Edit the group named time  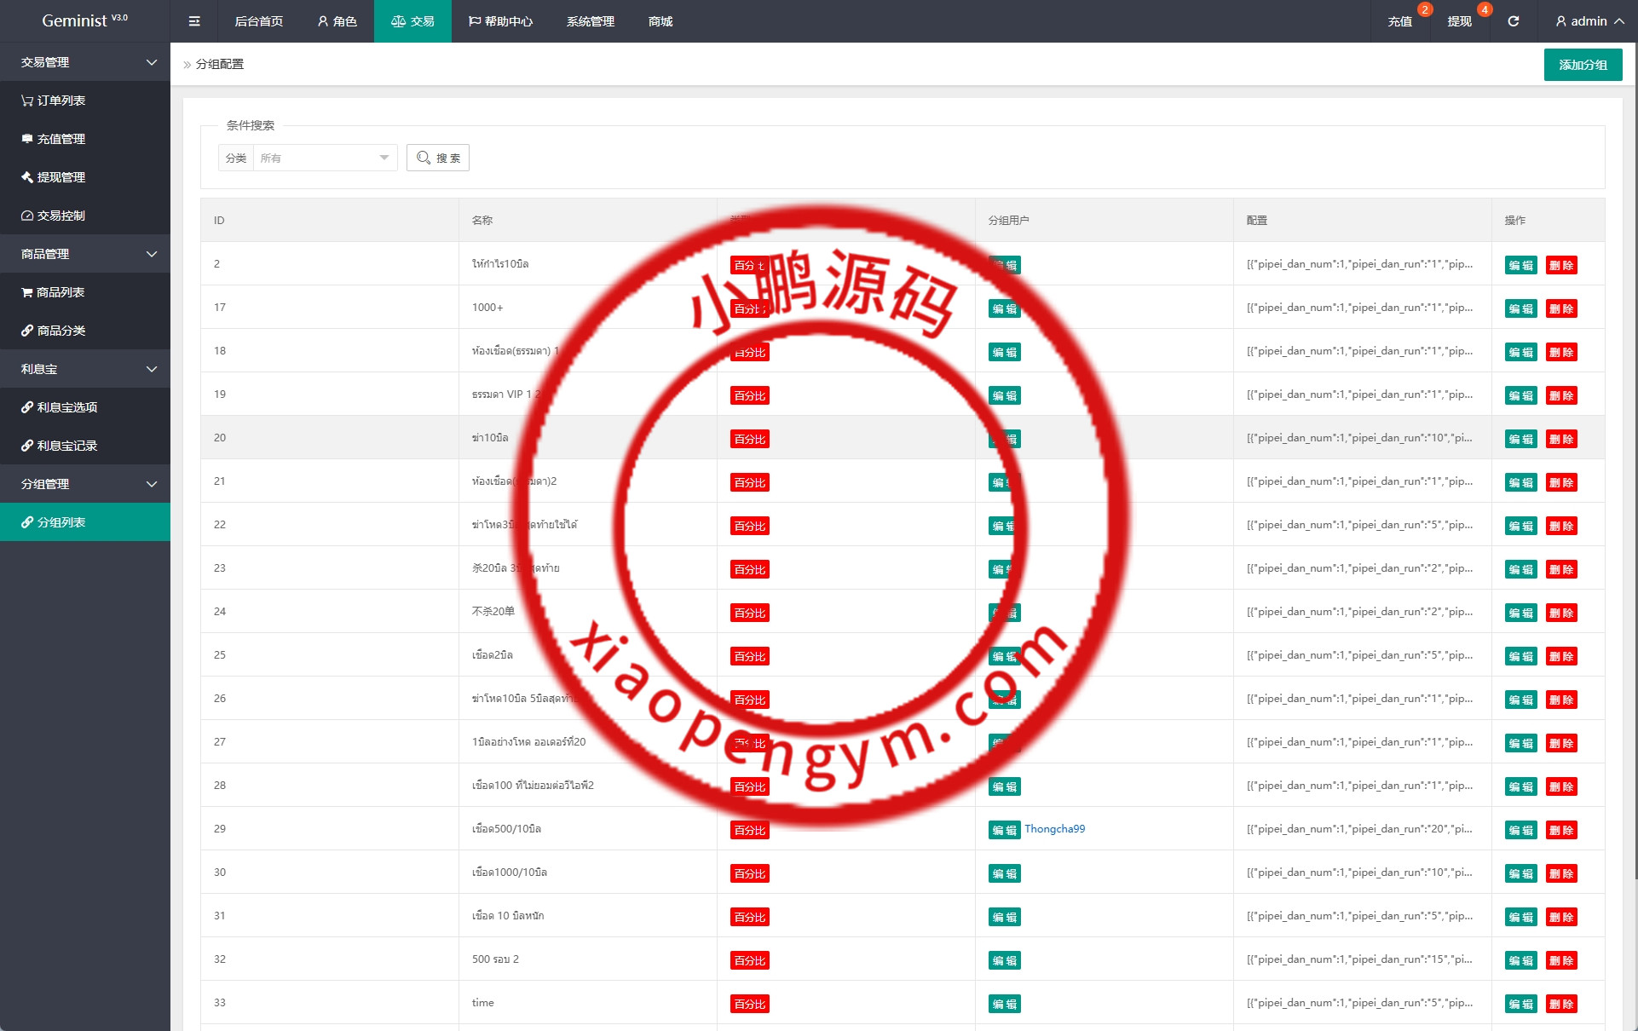pyautogui.click(x=1520, y=1004)
